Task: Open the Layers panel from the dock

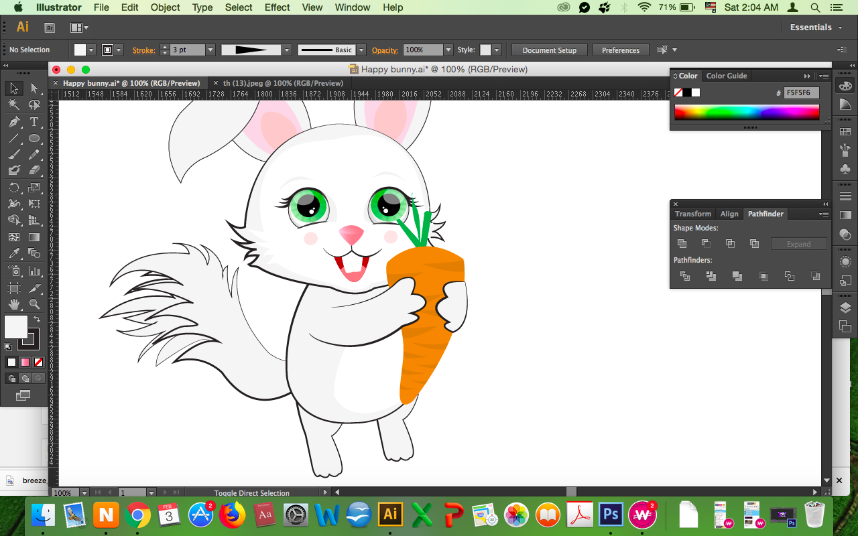Action: pyautogui.click(x=845, y=308)
